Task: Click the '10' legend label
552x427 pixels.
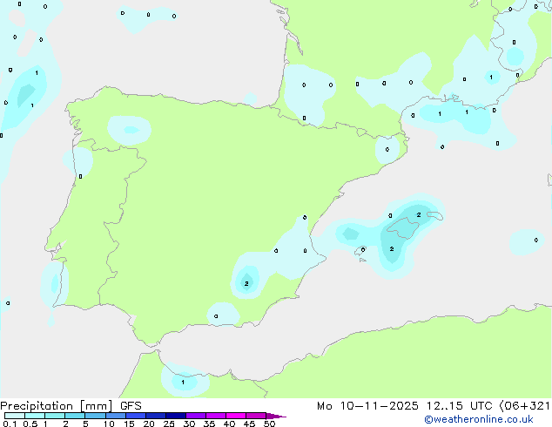Action: pyautogui.click(x=109, y=424)
